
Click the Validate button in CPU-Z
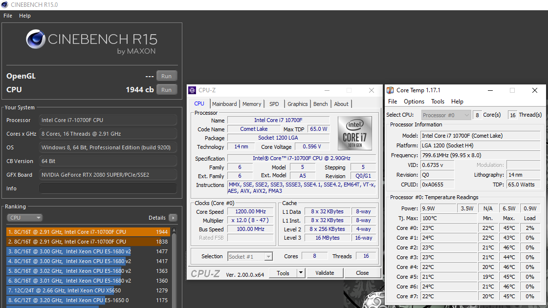[325, 273]
